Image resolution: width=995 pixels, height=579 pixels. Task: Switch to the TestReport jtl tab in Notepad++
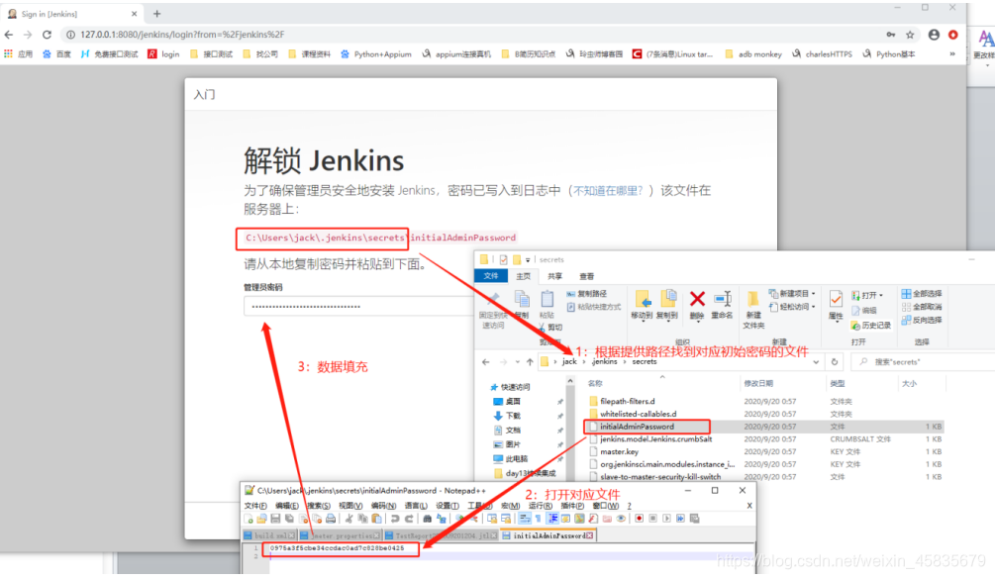tap(441, 535)
